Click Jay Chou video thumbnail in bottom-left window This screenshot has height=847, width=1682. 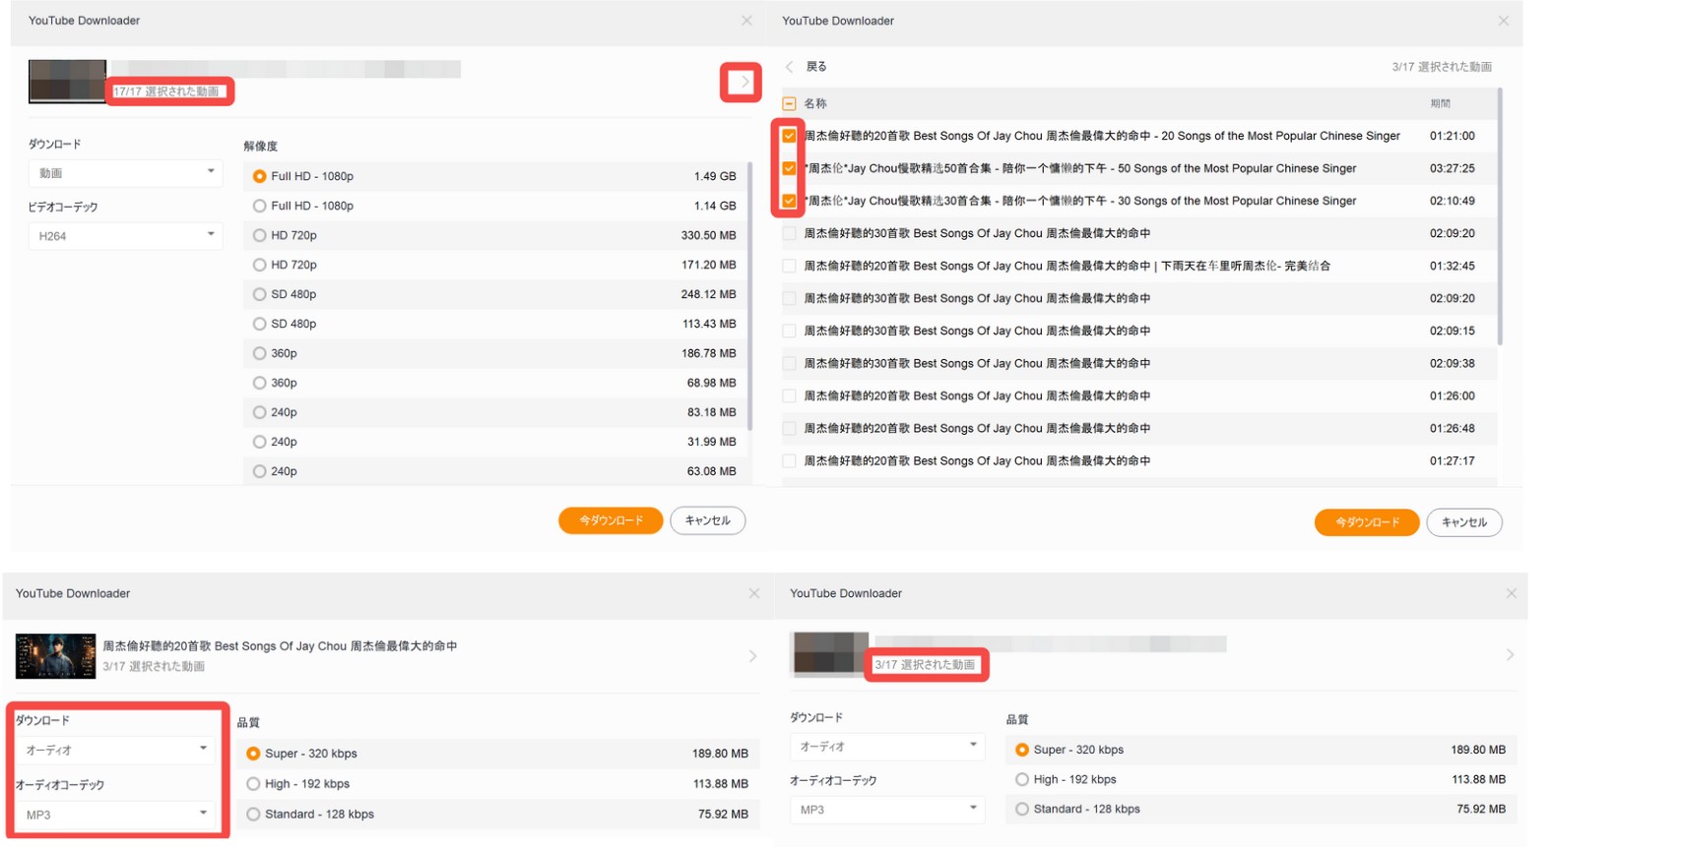click(x=55, y=656)
